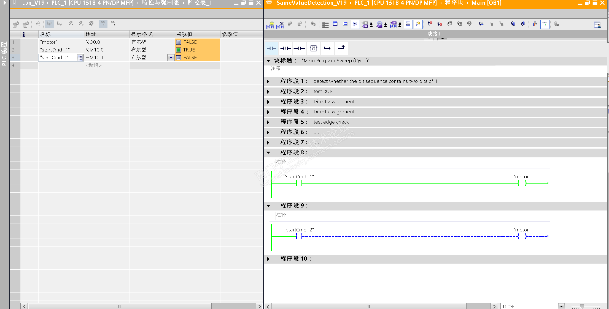Insert an output coil instruction
Screen dimensions: 609x309
pyautogui.click(x=299, y=48)
